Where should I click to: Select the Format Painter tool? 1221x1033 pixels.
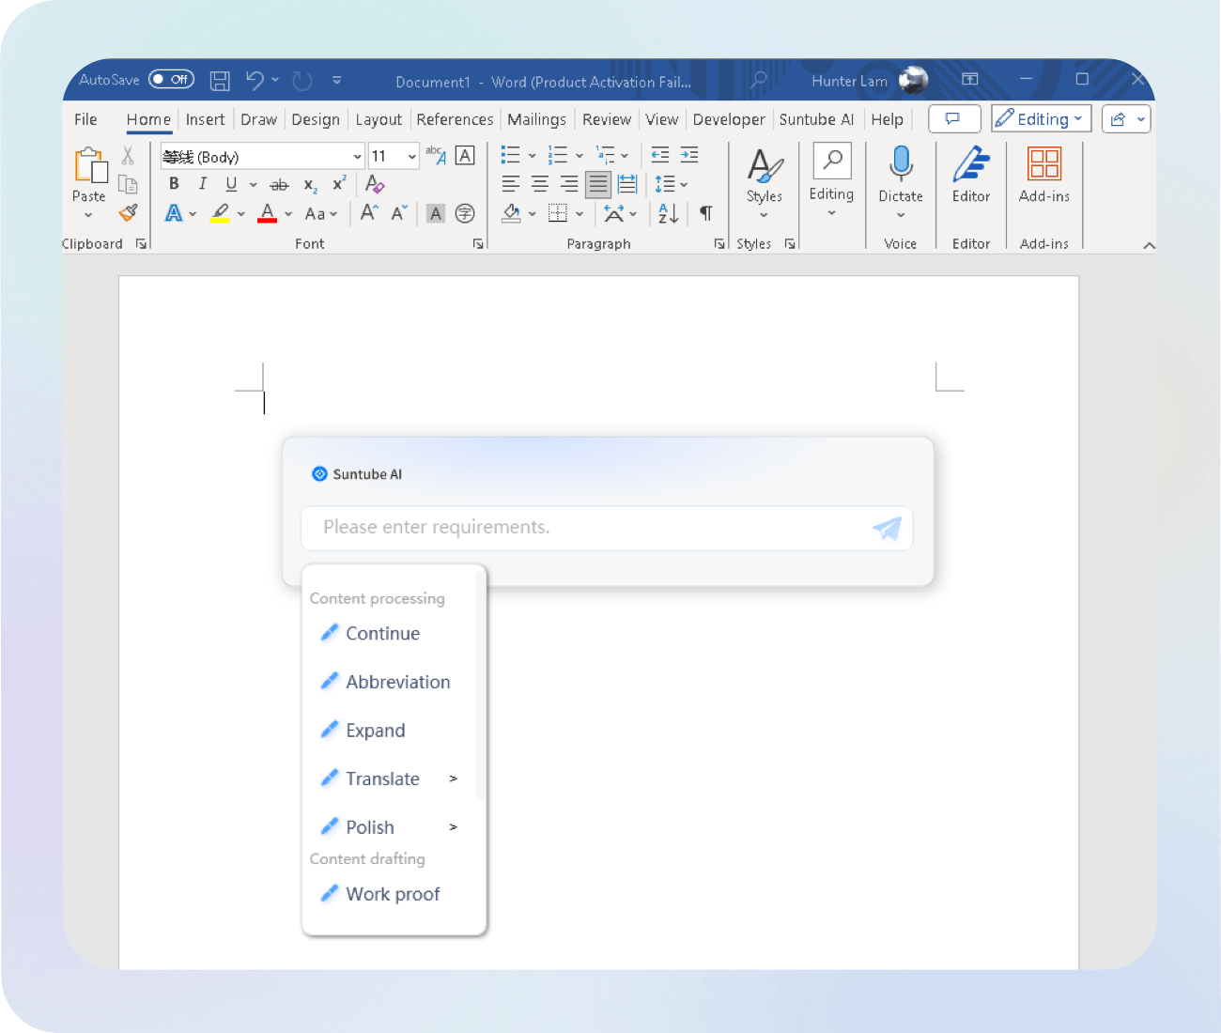tap(128, 213)
